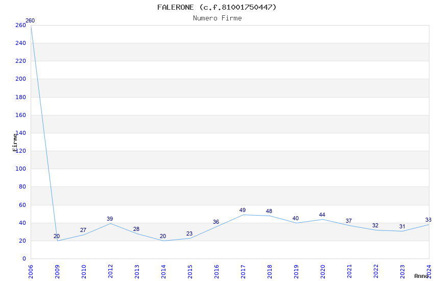This screenshot has height=281, width=434.
Task: Select the 2009 data point labeled 20
Action: (x=57, y=237)
